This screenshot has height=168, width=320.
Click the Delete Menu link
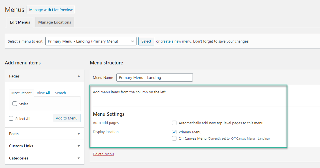103,154
